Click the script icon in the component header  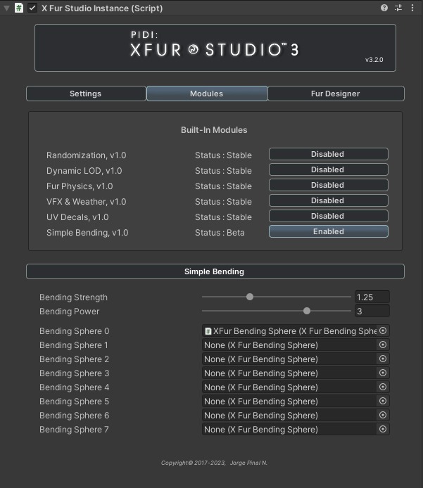19,8
